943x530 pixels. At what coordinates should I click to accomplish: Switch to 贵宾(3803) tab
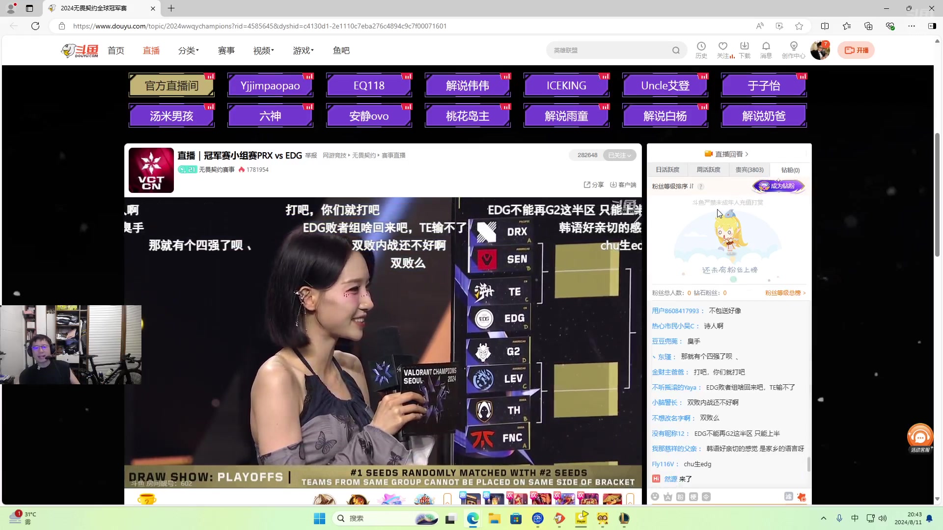pos(749,170)
